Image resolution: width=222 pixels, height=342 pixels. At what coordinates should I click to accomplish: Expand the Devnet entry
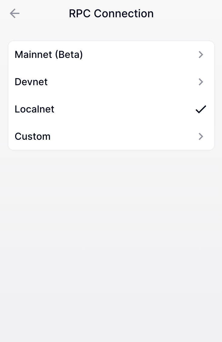[x=111, y=82]
